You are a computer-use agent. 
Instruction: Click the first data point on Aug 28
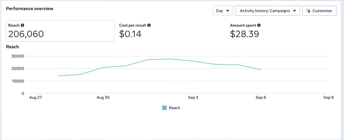point(58,76)
